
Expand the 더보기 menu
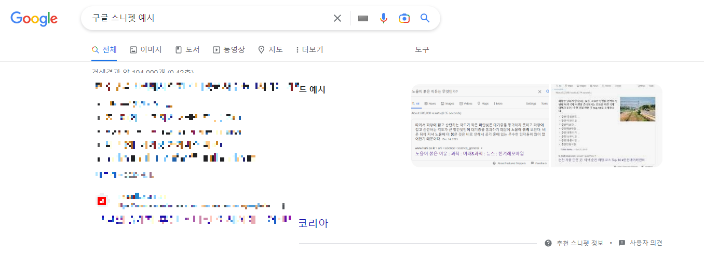pyautogui.click(x=309, y=50)
